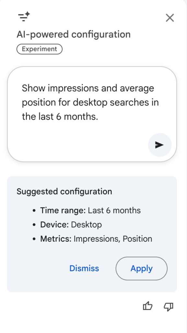
Task: Click the 'AI-powered configuration' title
Action: [x=74, y=34]
